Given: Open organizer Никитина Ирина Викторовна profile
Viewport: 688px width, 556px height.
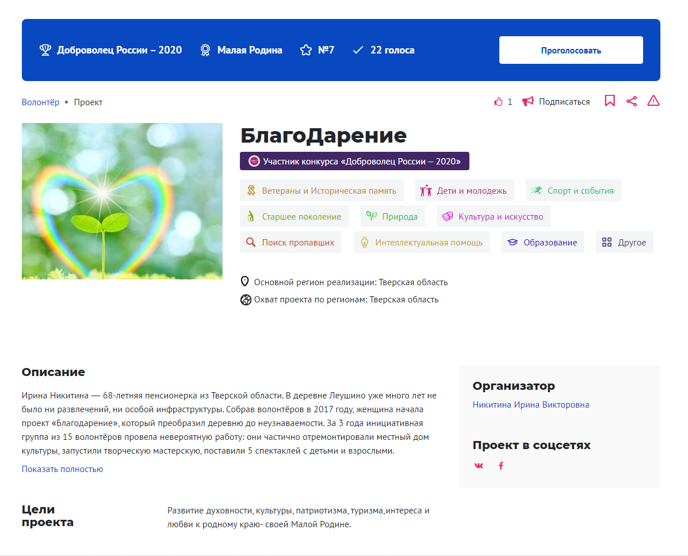Looking at the screenshot, I should click(x=531, y=405).
